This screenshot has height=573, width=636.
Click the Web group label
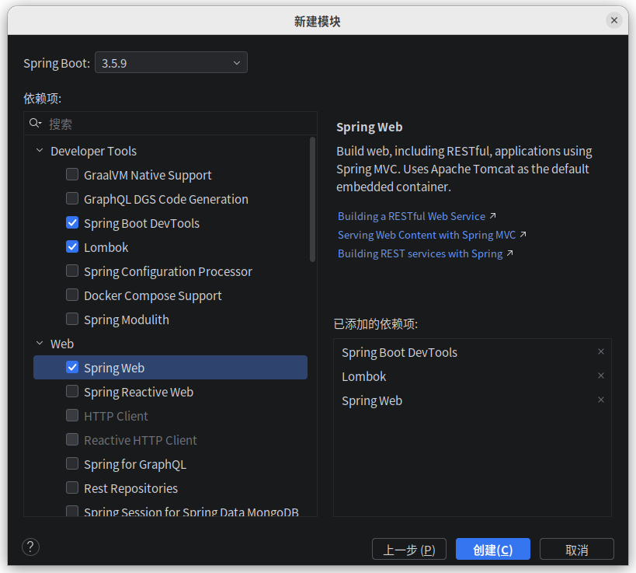(62, 344)
